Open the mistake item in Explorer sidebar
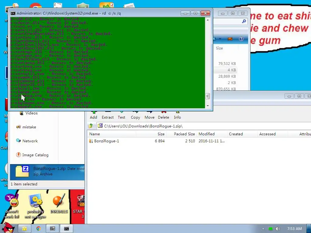The height and width of the screenshot is (233, 311). click(x=26, y=127)
